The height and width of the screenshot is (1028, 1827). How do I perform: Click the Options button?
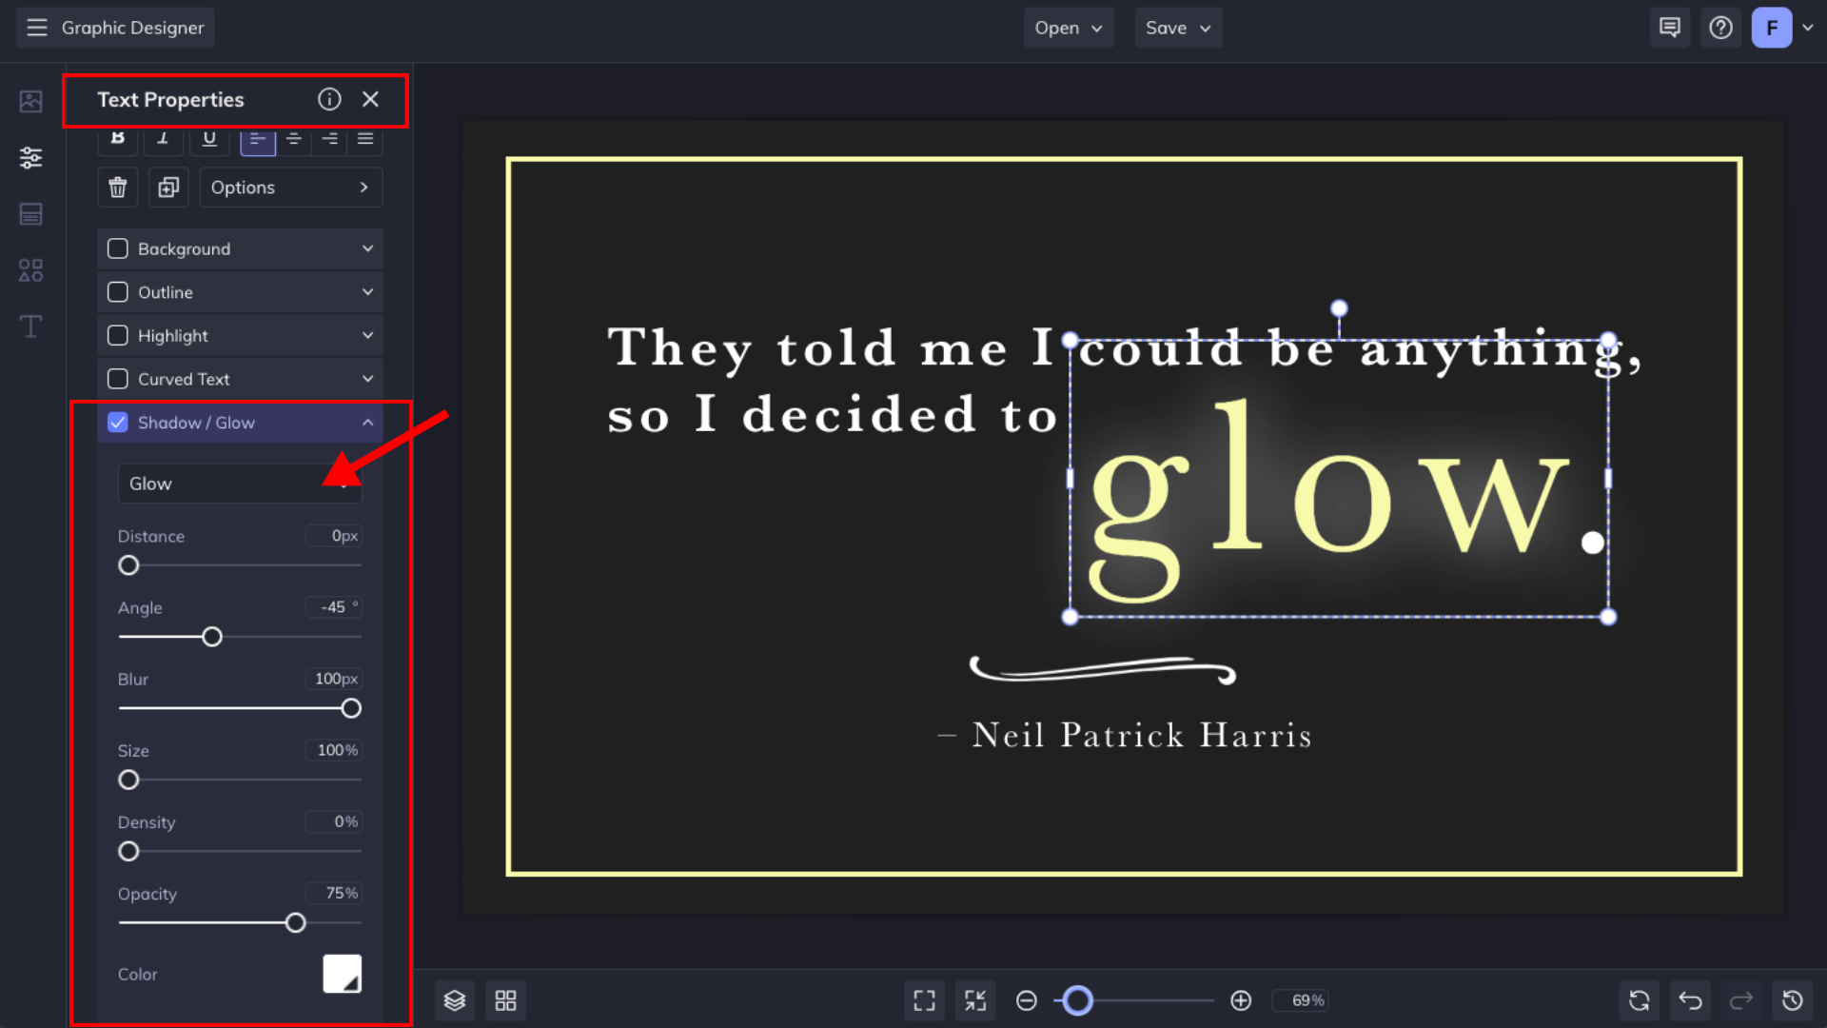tap(290, 188)
